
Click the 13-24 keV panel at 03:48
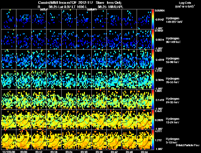[x=129, y=120]
